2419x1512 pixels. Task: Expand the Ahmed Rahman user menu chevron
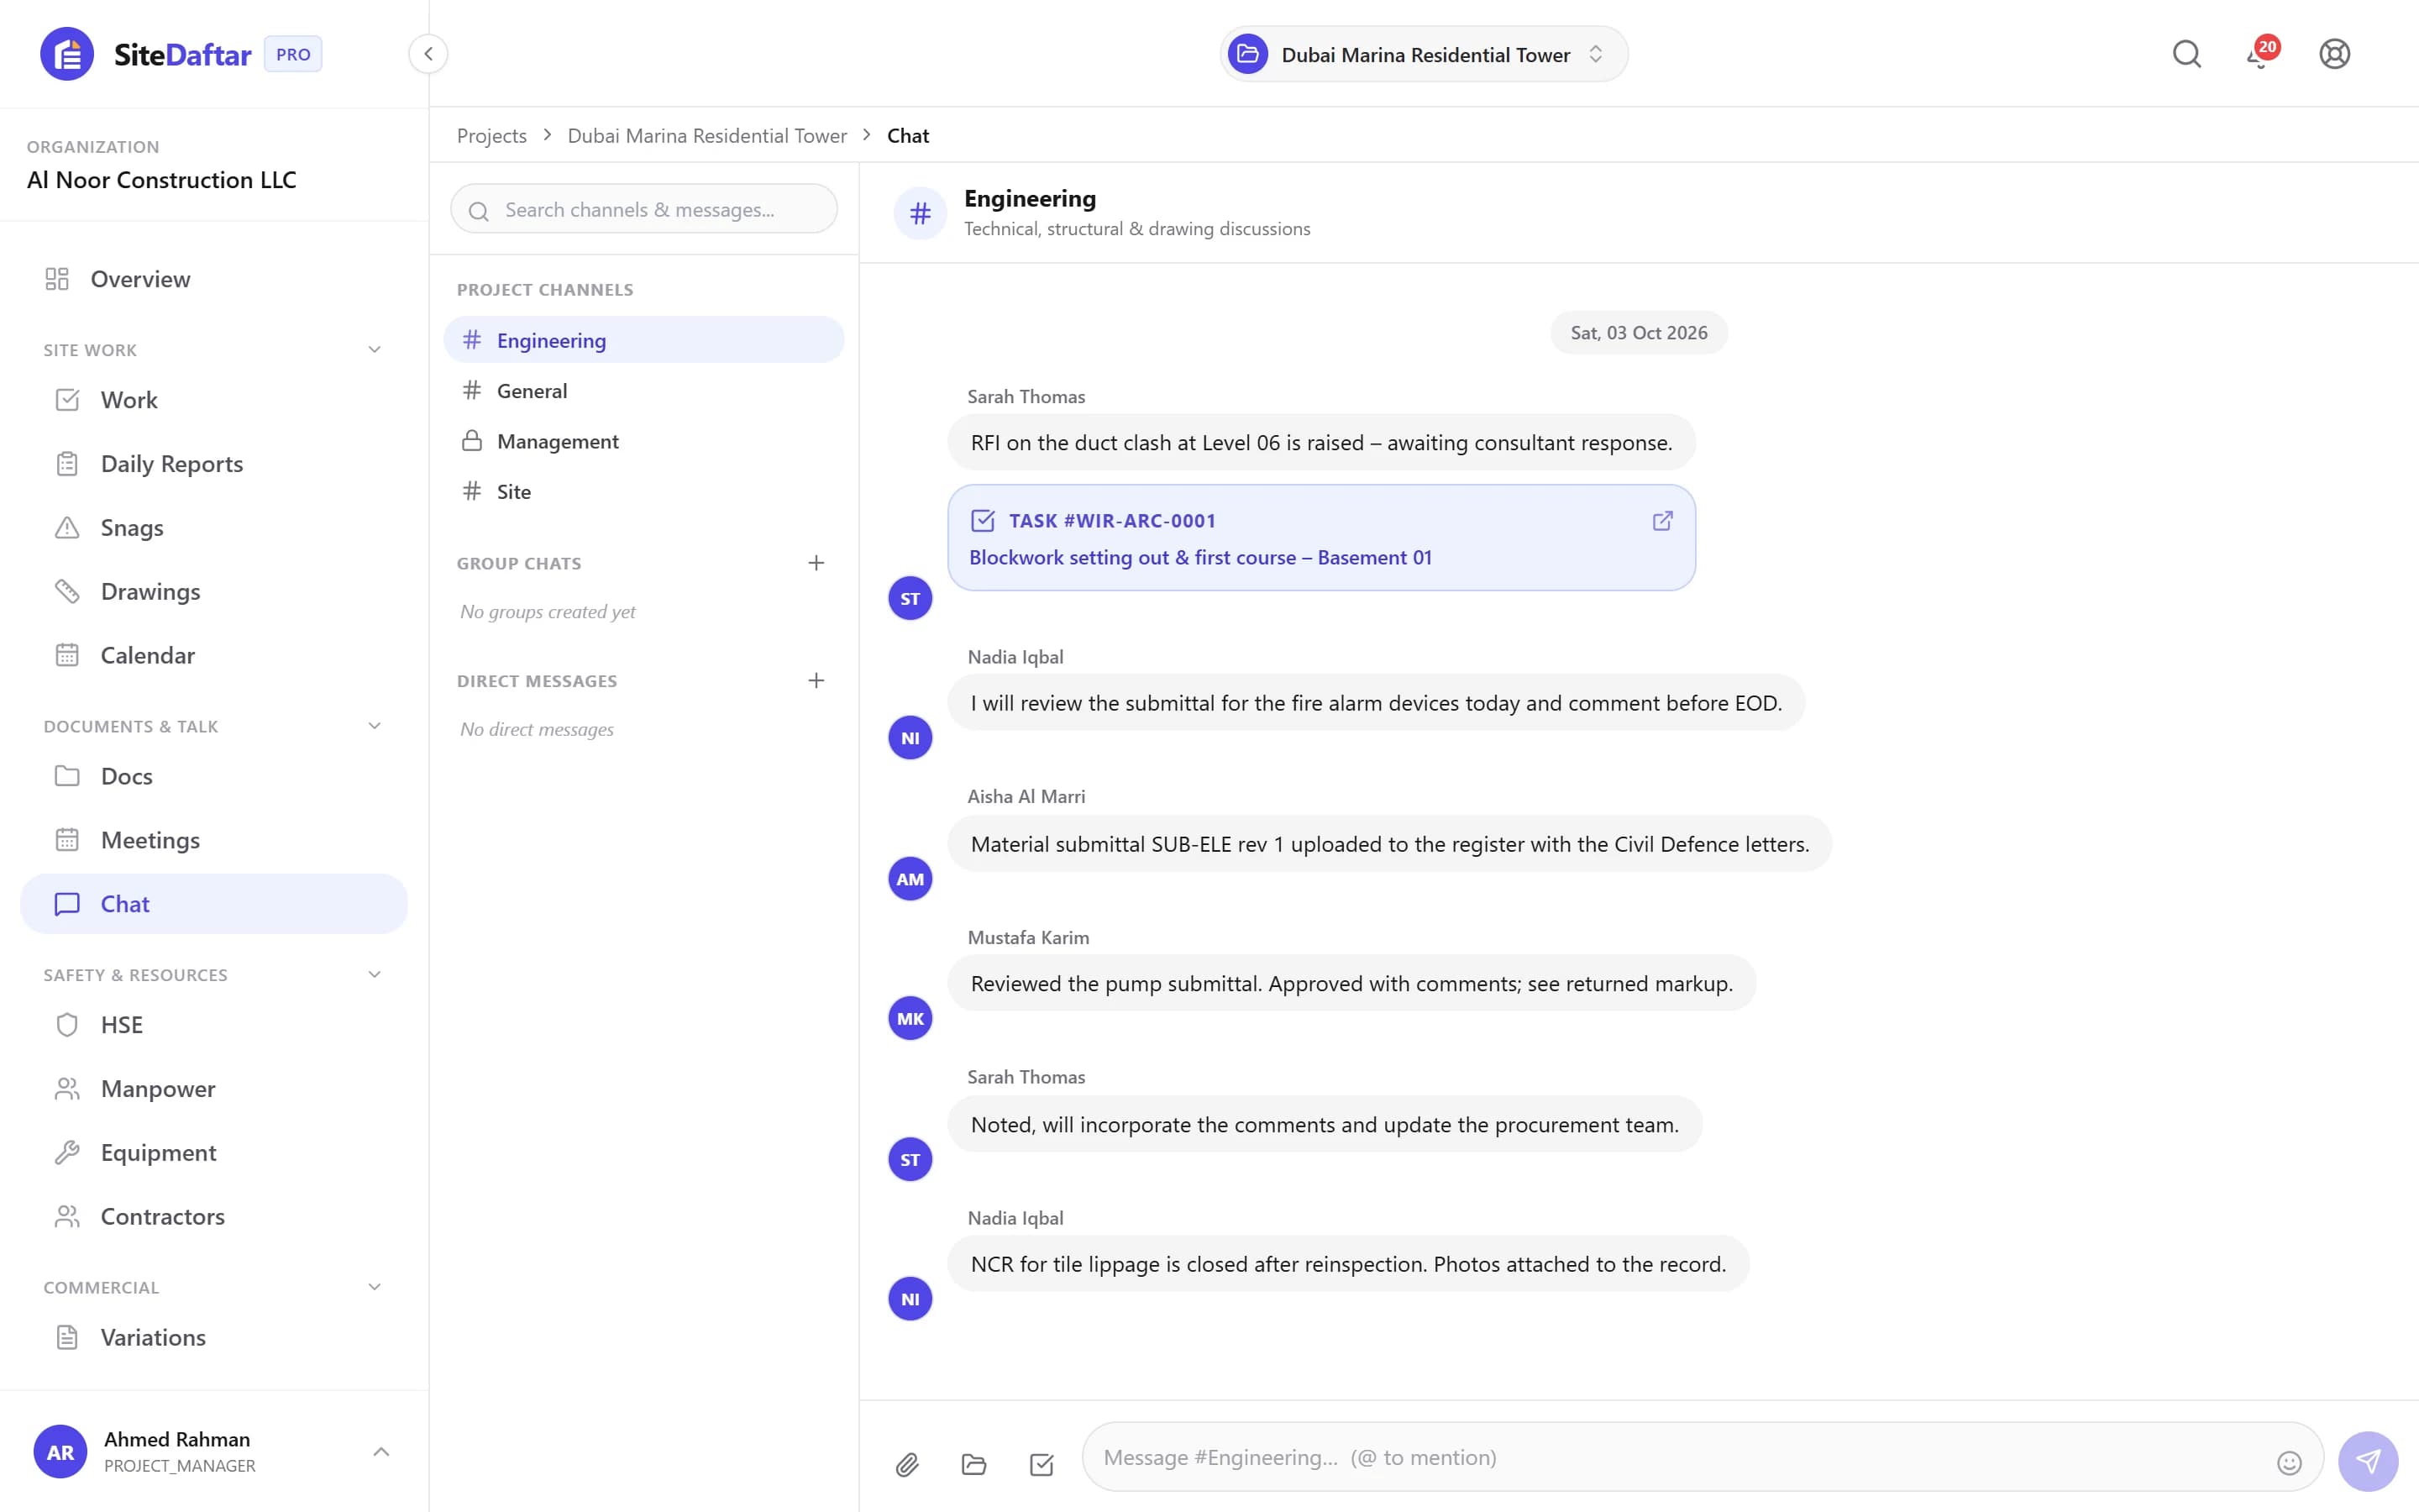380,1452
